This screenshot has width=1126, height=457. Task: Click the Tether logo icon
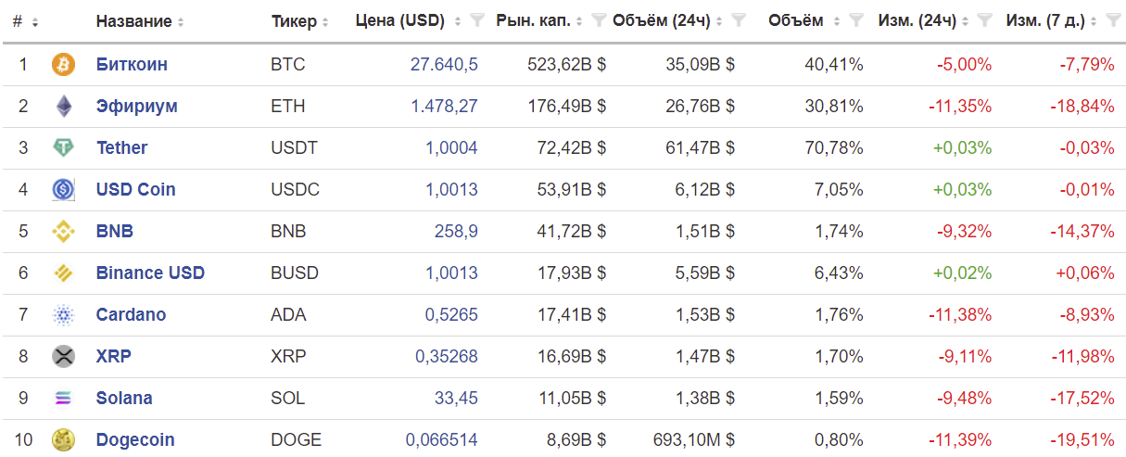click(x=63, y=148)
